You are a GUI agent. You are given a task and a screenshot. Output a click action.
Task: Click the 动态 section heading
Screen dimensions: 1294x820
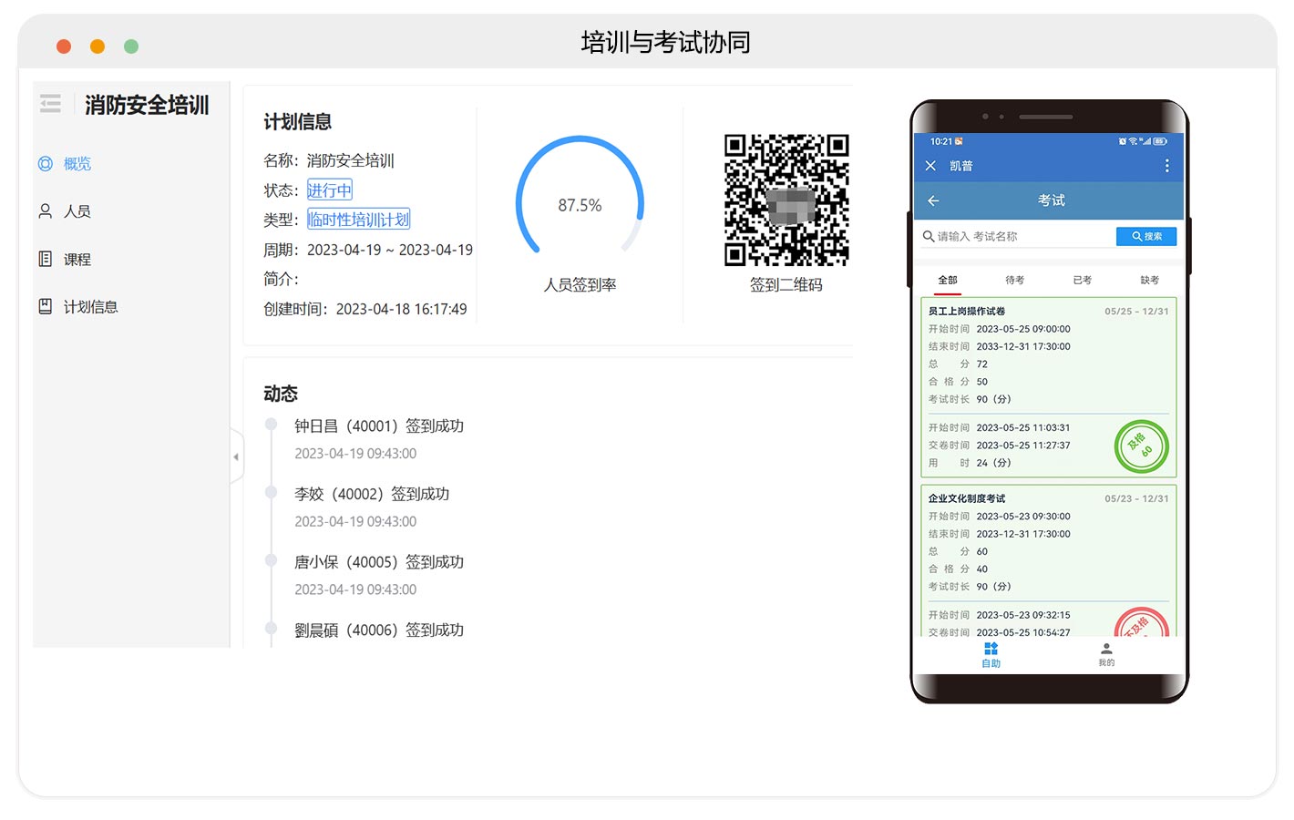[x=281, y=394]
